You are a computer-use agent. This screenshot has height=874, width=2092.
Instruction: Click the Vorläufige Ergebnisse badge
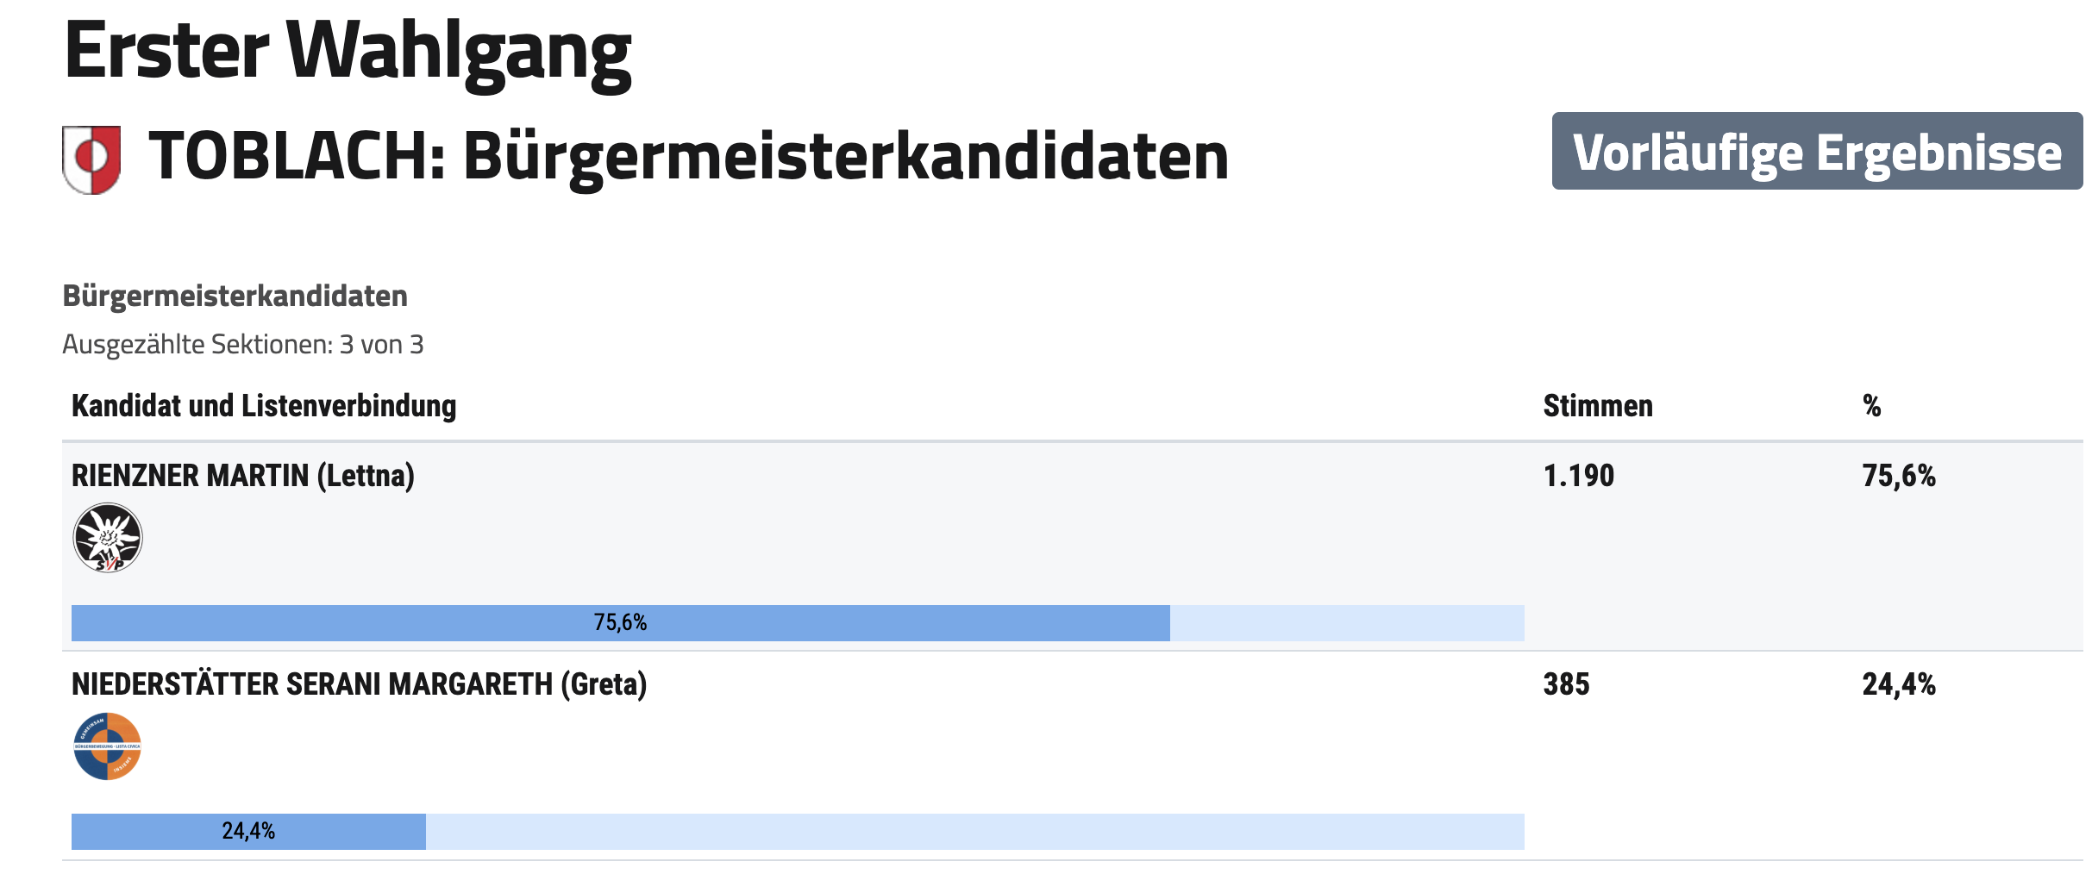(x=1816, y=152)
